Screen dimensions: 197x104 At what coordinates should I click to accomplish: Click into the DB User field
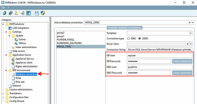[159, 56]
